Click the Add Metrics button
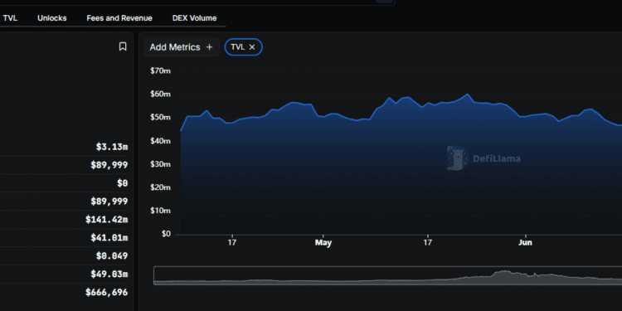 (x=182, y=47)
